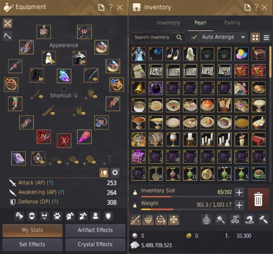Increase weight limit with plus button
This screenshot has width=273, height=254.
coord(239,205)
